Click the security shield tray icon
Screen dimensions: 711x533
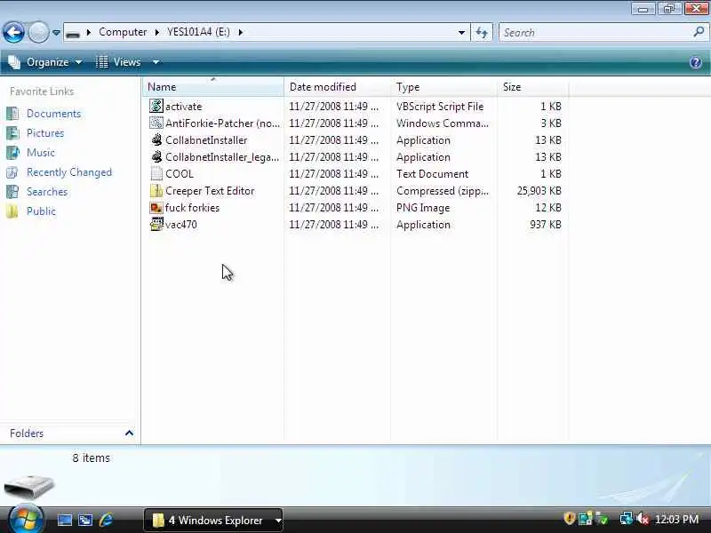click(569, 519)
